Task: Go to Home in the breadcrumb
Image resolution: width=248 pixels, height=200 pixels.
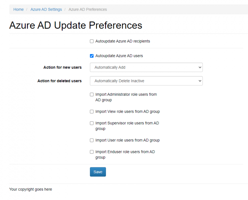Action: [x=19, y=9]
